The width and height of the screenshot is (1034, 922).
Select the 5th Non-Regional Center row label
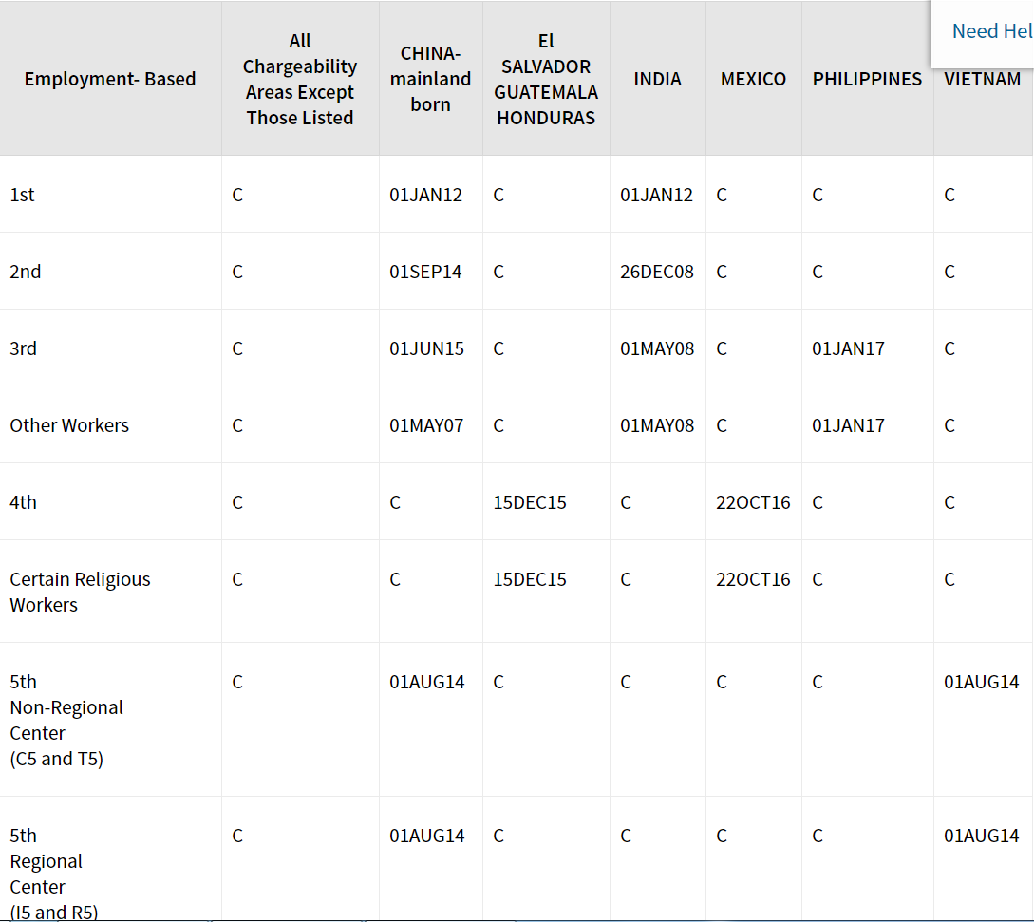coord(66,720)
